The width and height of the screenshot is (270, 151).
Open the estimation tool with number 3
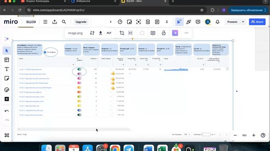[x=148, y=22]
